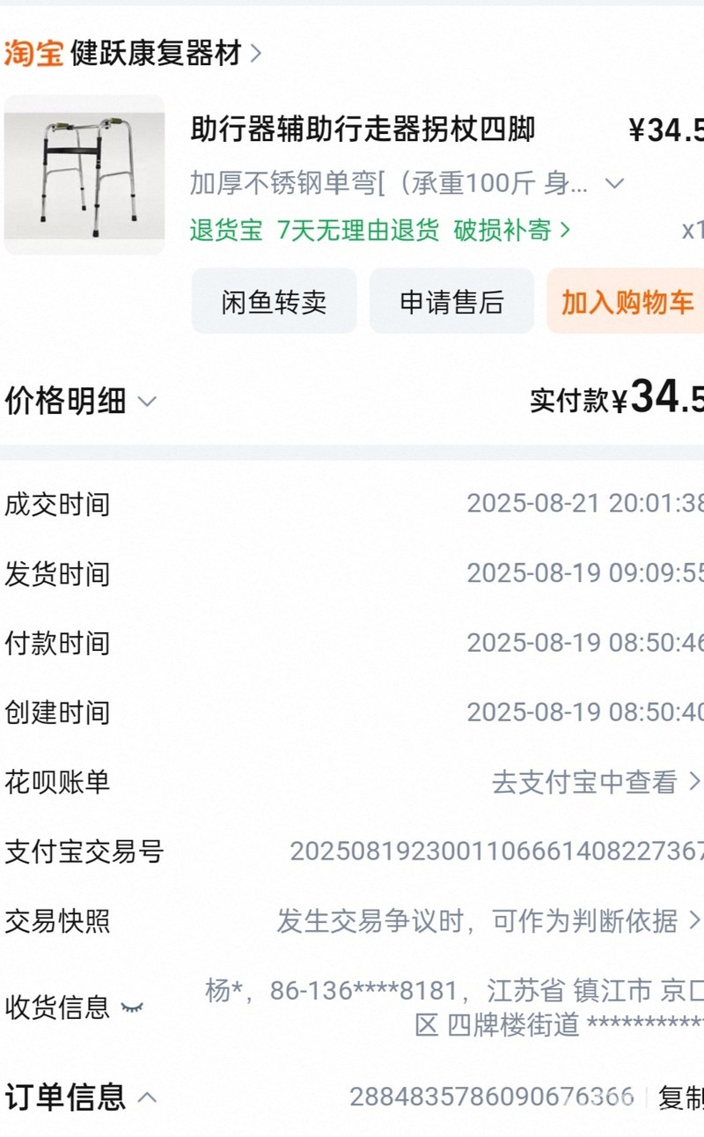
Task: Collapse the 订单信息 section
Action: click(148, 1097)
